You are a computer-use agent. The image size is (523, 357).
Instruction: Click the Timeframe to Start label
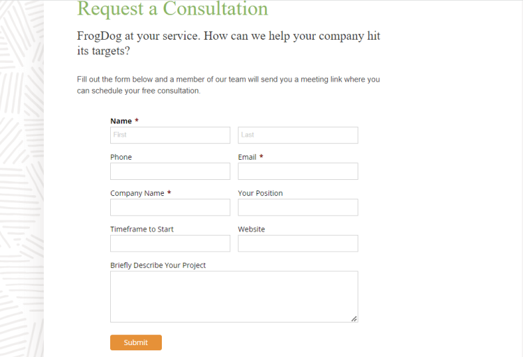click(142, 229)
